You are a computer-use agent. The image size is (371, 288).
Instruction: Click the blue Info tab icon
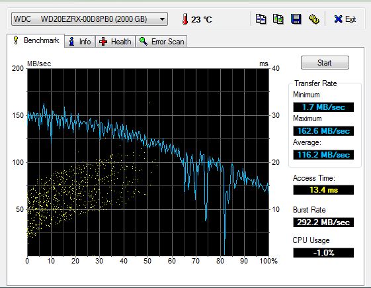[x=71, y=42]
